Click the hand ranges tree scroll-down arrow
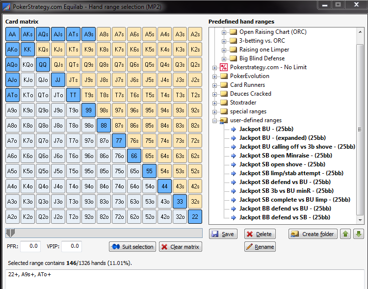 (360, 220)
